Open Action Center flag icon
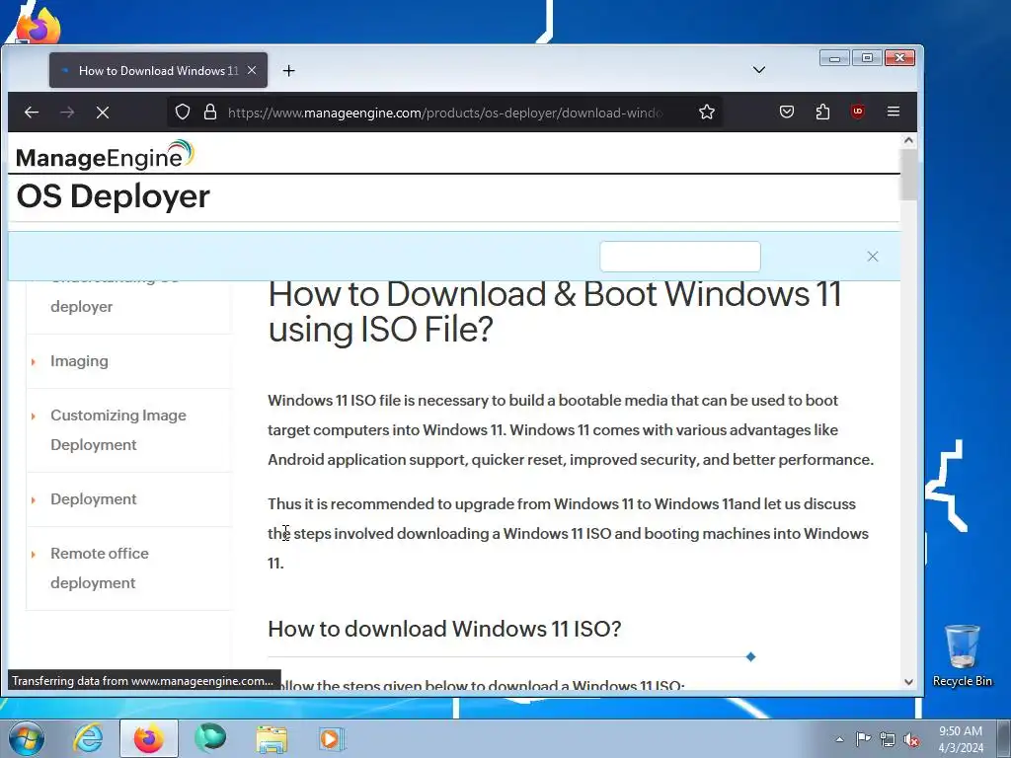The image size is (1011, 758). tap(863, 739)
